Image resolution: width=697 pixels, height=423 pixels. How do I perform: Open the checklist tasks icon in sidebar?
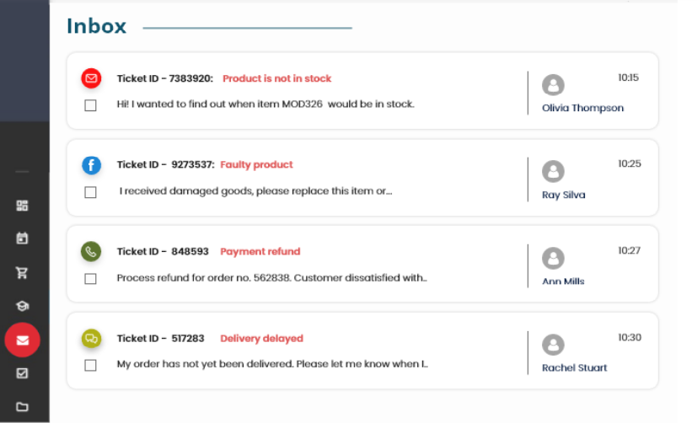(x=22, y=372)
